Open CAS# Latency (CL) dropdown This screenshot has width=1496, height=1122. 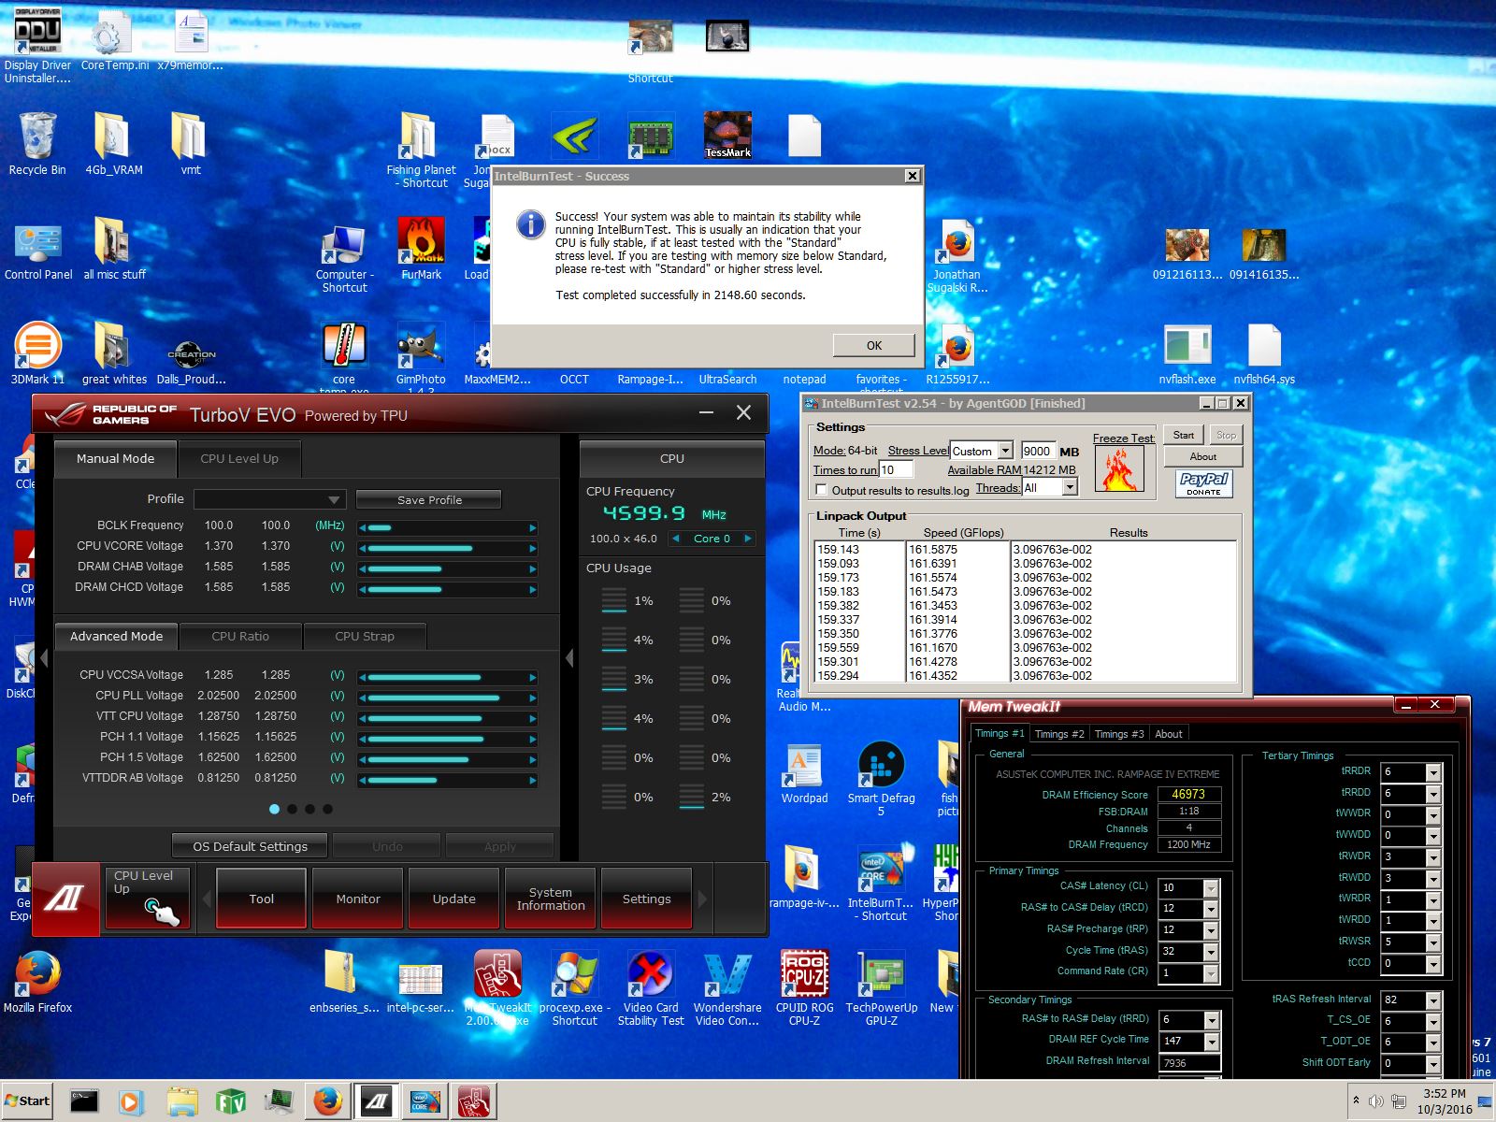click(1211, 887)
